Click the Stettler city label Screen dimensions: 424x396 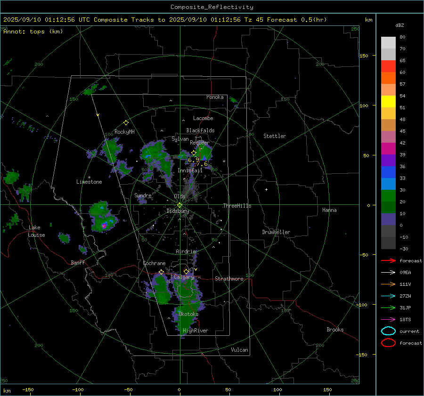[275, 136]
